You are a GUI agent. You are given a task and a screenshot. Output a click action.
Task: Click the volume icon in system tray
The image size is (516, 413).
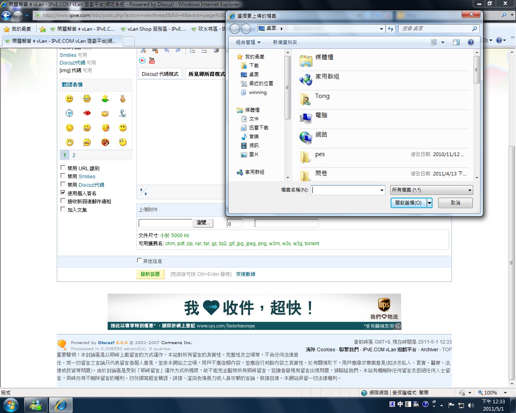coord(471,405)
